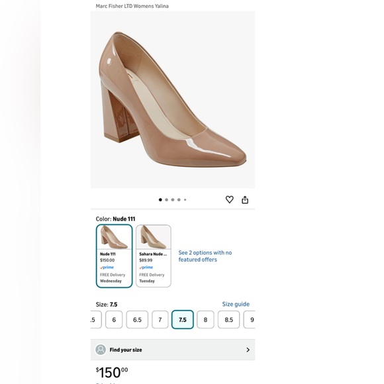
Task: Click the Color: Nude 111 label
Action: [x=115, y=219]
